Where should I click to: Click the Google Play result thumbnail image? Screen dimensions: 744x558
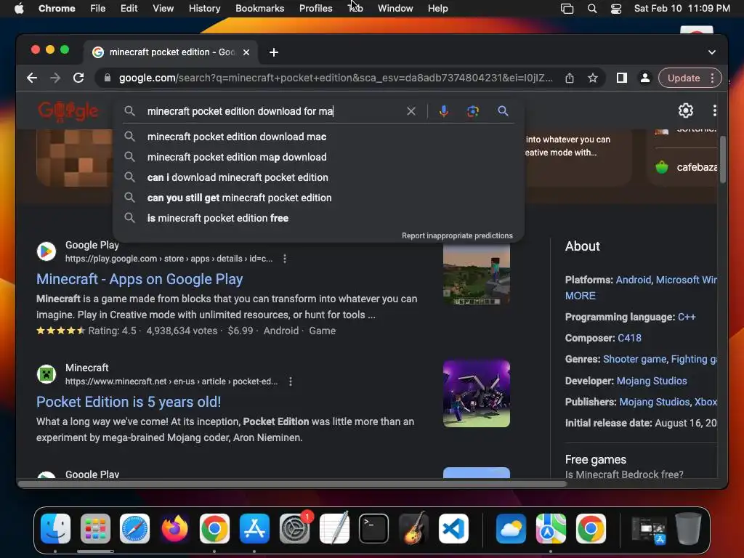pos(477,274)
